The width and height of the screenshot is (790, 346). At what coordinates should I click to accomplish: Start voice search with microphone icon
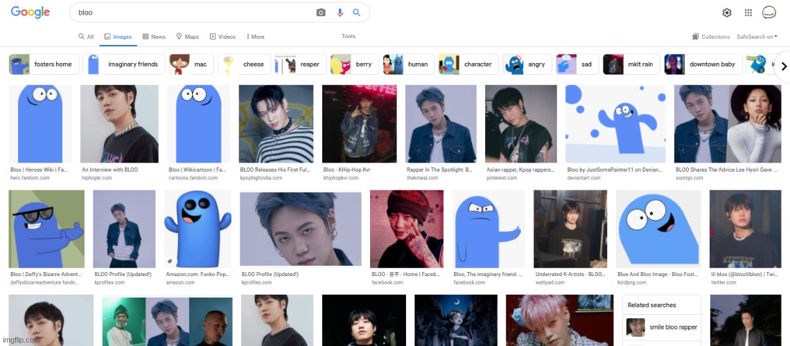[340, 12]
